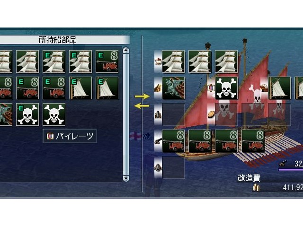303x227 pixels.
Task: Click the left-pointing yellow transfer arrow
Action: (142, 105)
